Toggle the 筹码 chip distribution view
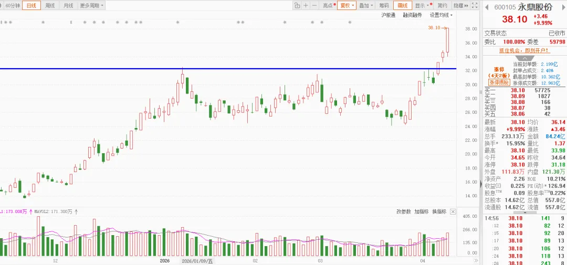 coord(384,5)
